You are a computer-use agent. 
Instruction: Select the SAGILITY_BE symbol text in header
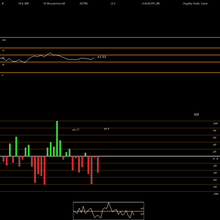[151, 4]
